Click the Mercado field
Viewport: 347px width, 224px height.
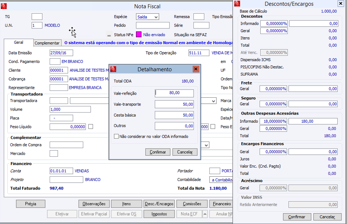click(54, 153)
